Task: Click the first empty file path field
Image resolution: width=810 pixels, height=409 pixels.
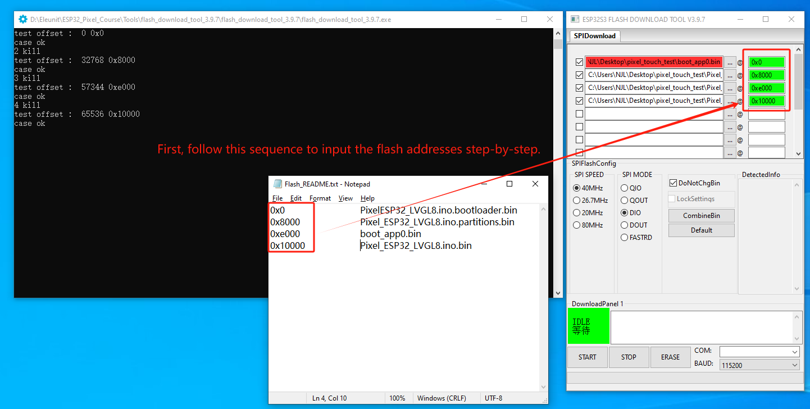Action: [654, 113]
